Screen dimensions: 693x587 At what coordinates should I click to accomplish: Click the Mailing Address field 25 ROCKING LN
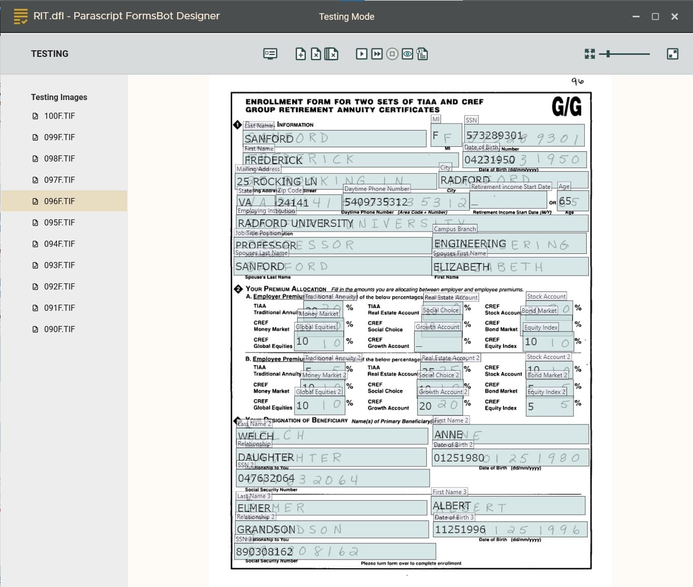(x=336, y=181)
